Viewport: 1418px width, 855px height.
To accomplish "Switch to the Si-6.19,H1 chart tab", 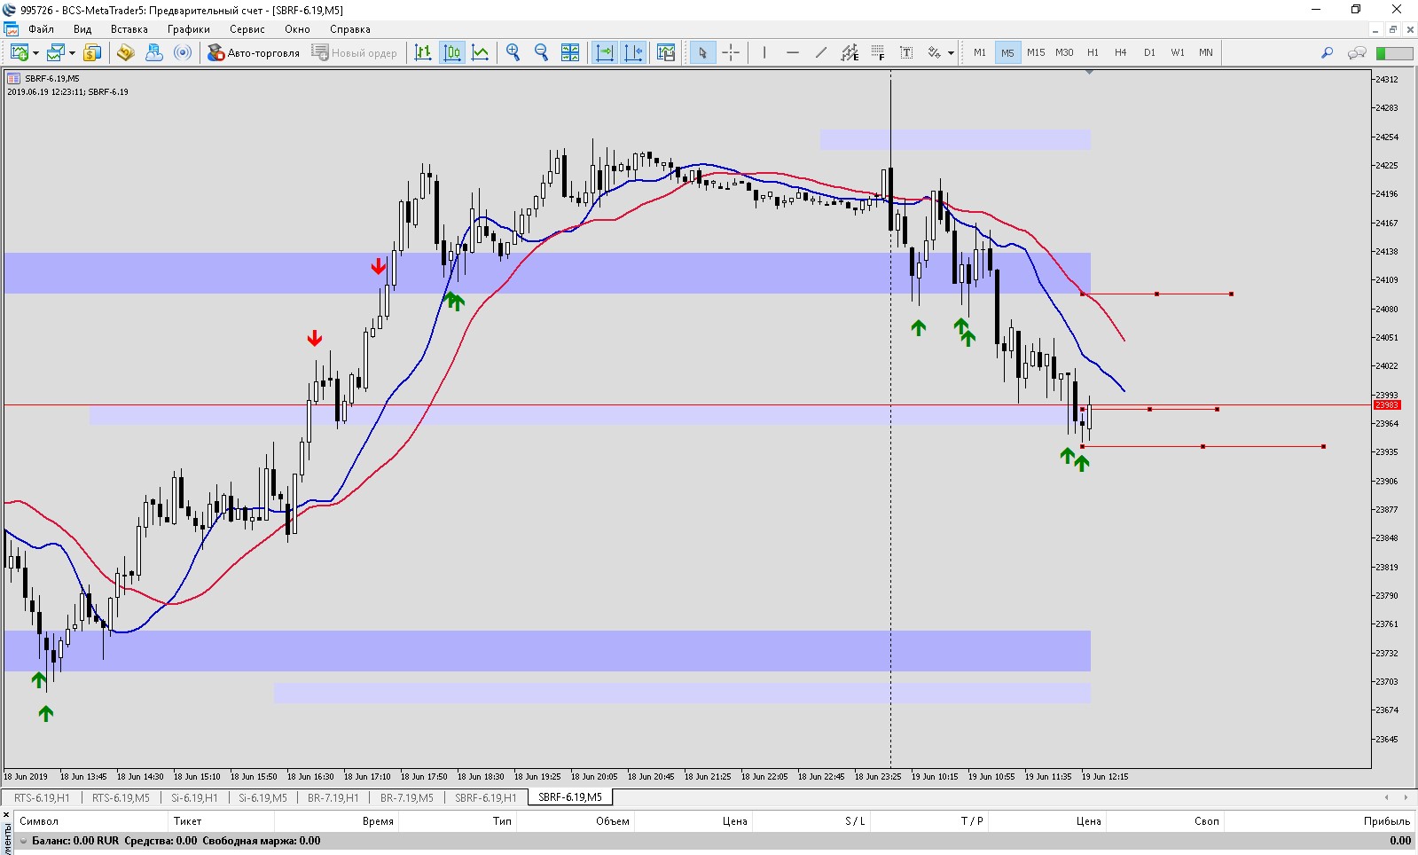I will [194, 797].
